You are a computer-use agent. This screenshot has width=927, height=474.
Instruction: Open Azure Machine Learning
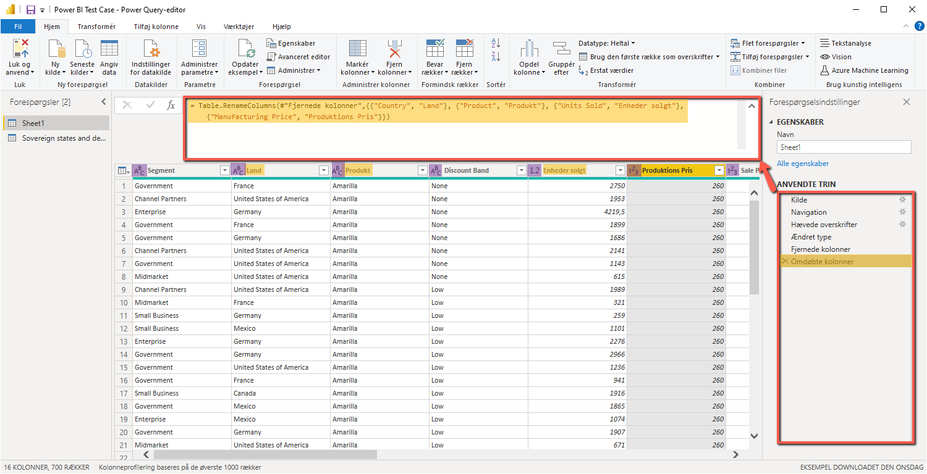click(x=864, y=70)
